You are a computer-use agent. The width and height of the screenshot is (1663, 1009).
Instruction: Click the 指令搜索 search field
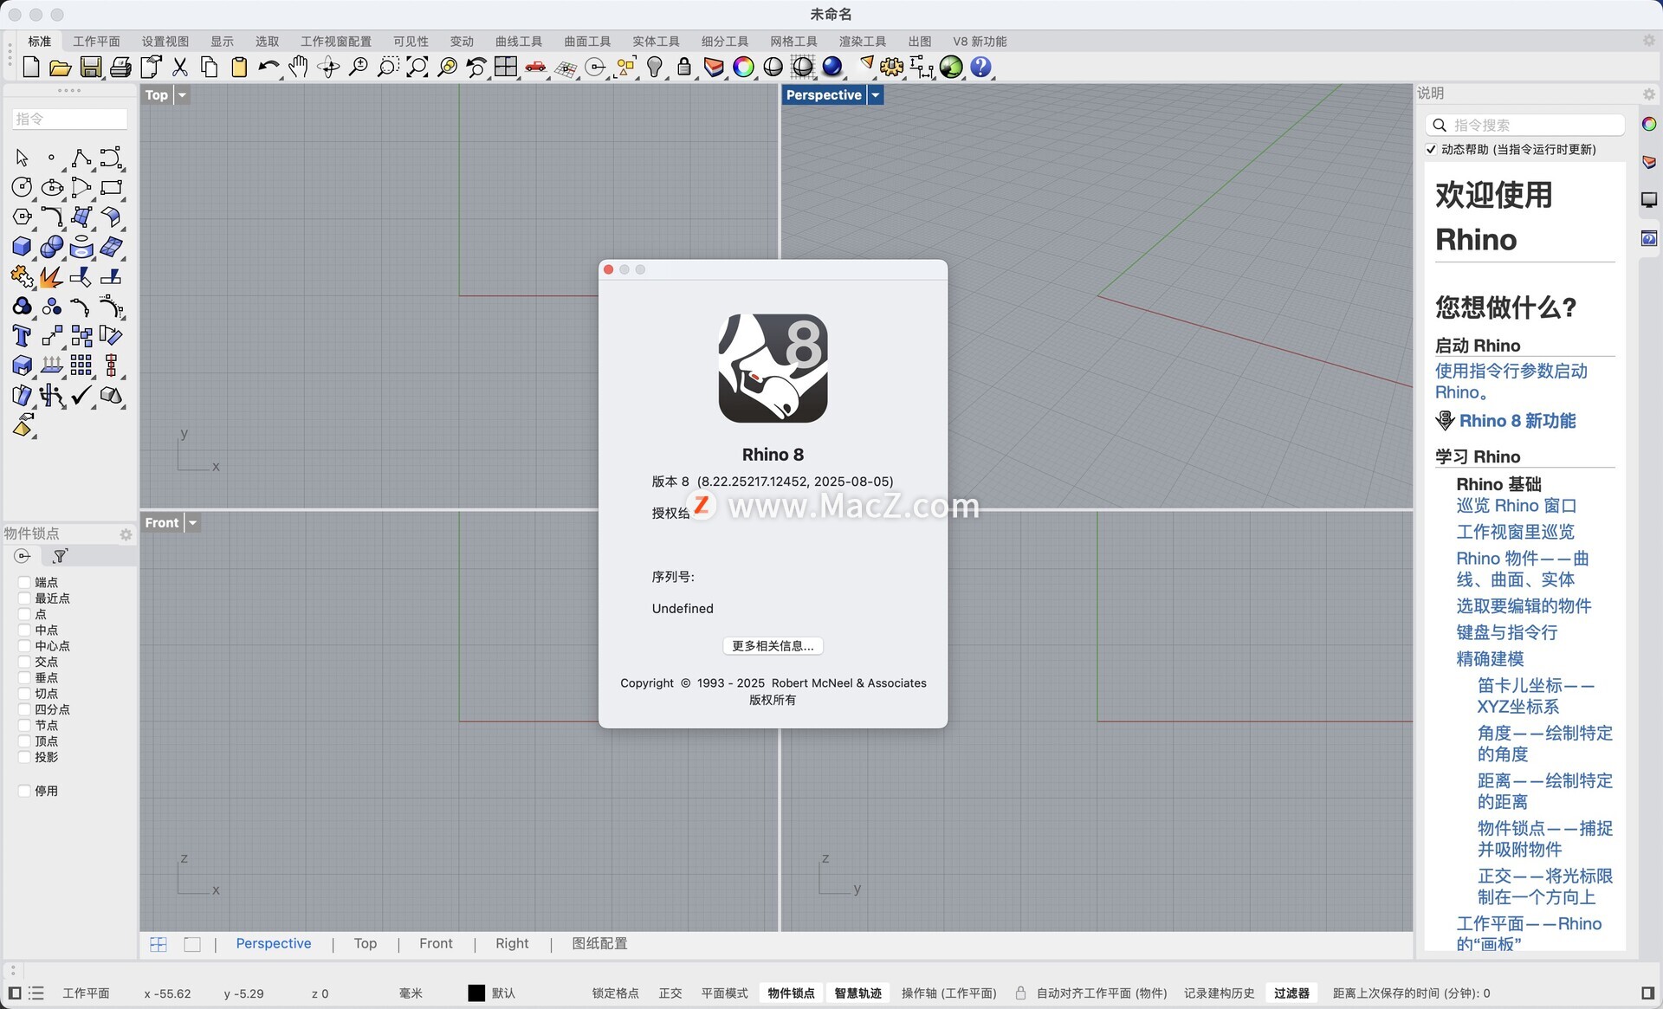point(1524,125)
